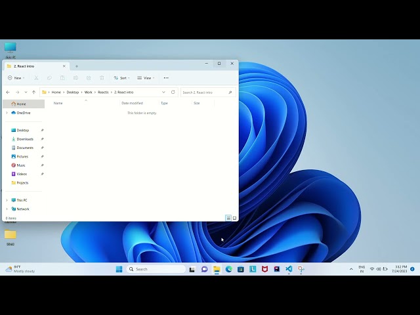
Task: Open Projects folder in navigation pane
Action: click(24, 182)
